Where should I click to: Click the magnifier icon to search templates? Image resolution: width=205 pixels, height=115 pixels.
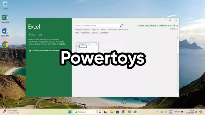pos(121,26)
